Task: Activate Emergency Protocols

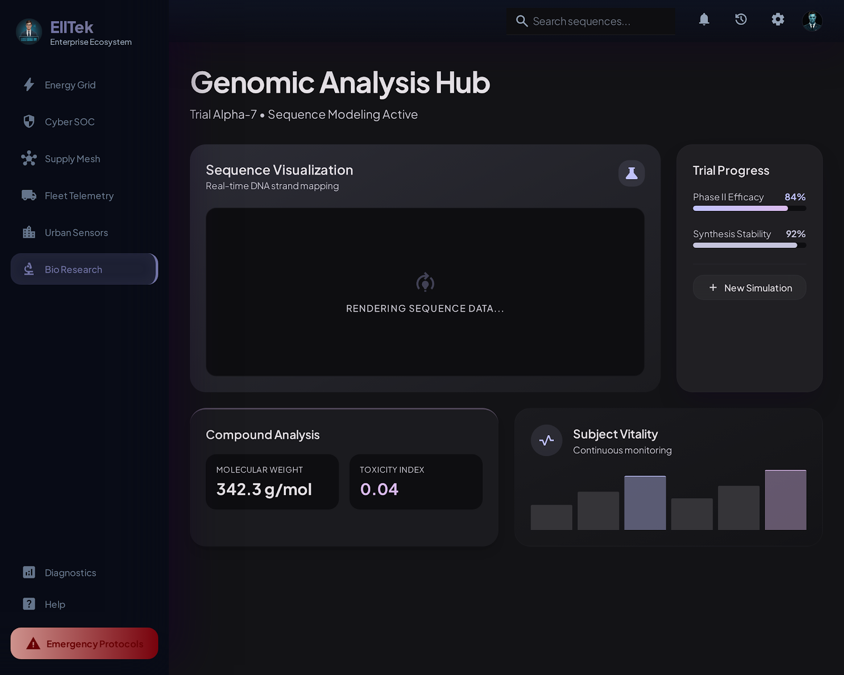Action: tap(84, 643)
